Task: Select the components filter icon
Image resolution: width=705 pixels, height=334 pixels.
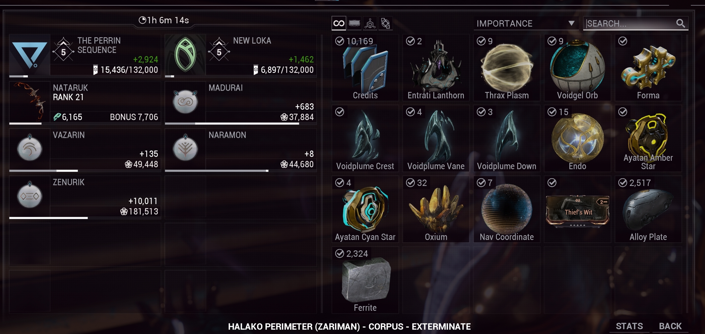Action: pyautogui.click(x=385, y=23)
